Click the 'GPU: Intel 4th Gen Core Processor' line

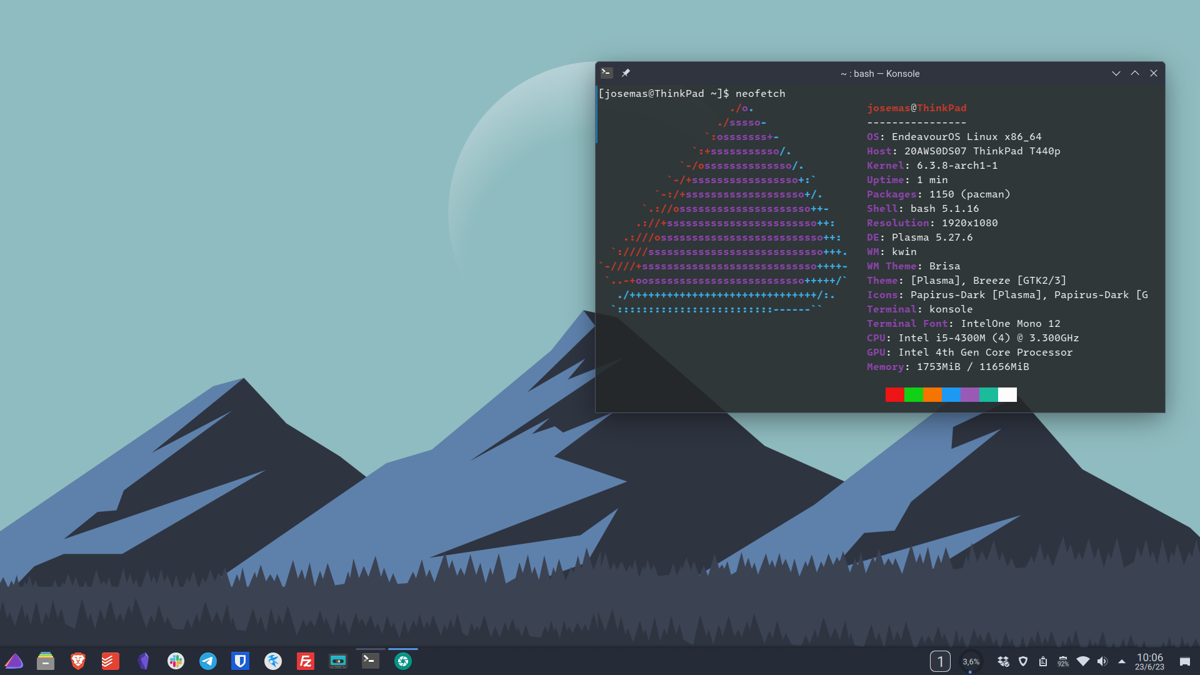969,352
